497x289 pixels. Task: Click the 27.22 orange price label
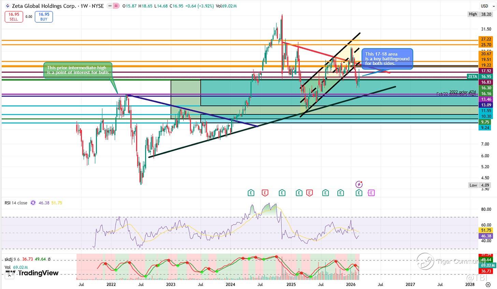[485, 40]
